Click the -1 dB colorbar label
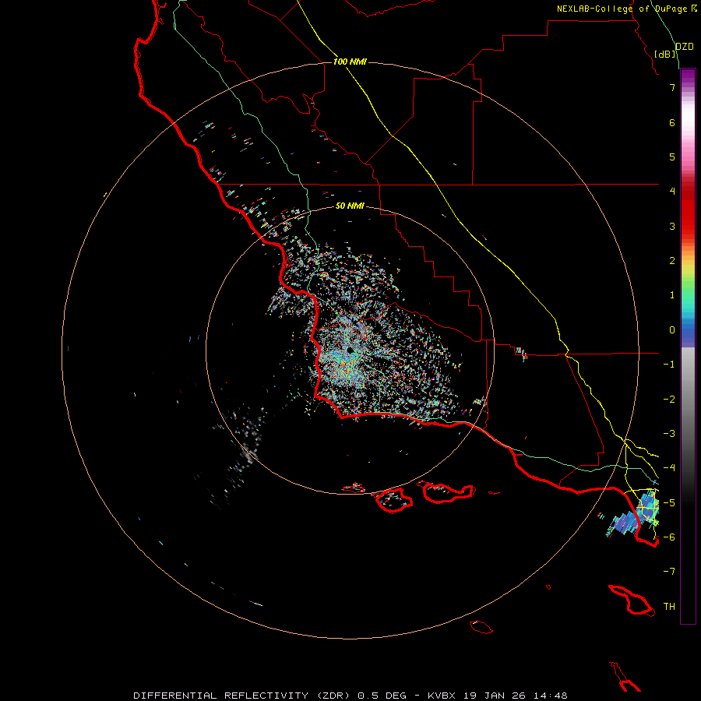The width and height of the screenshot is (701, 701). pyautogui.click(x=669, y=365)
